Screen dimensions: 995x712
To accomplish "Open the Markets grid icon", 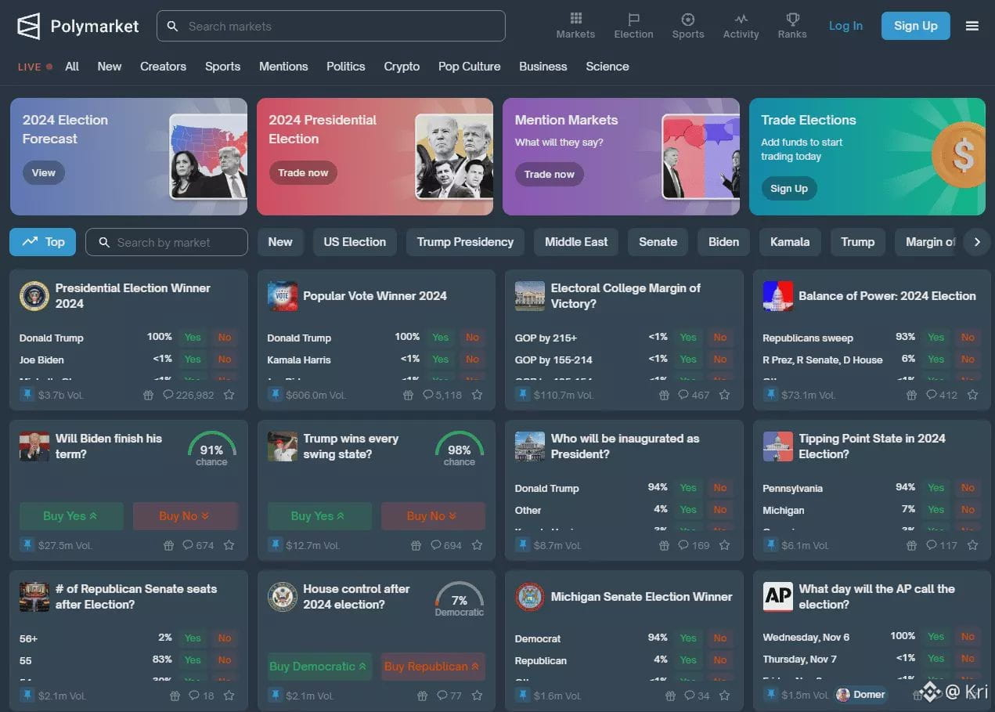I will [575, 20].
